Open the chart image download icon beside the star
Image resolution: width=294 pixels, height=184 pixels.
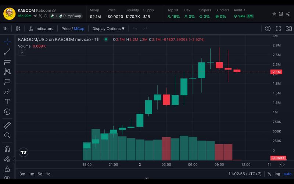click(281, 14)
